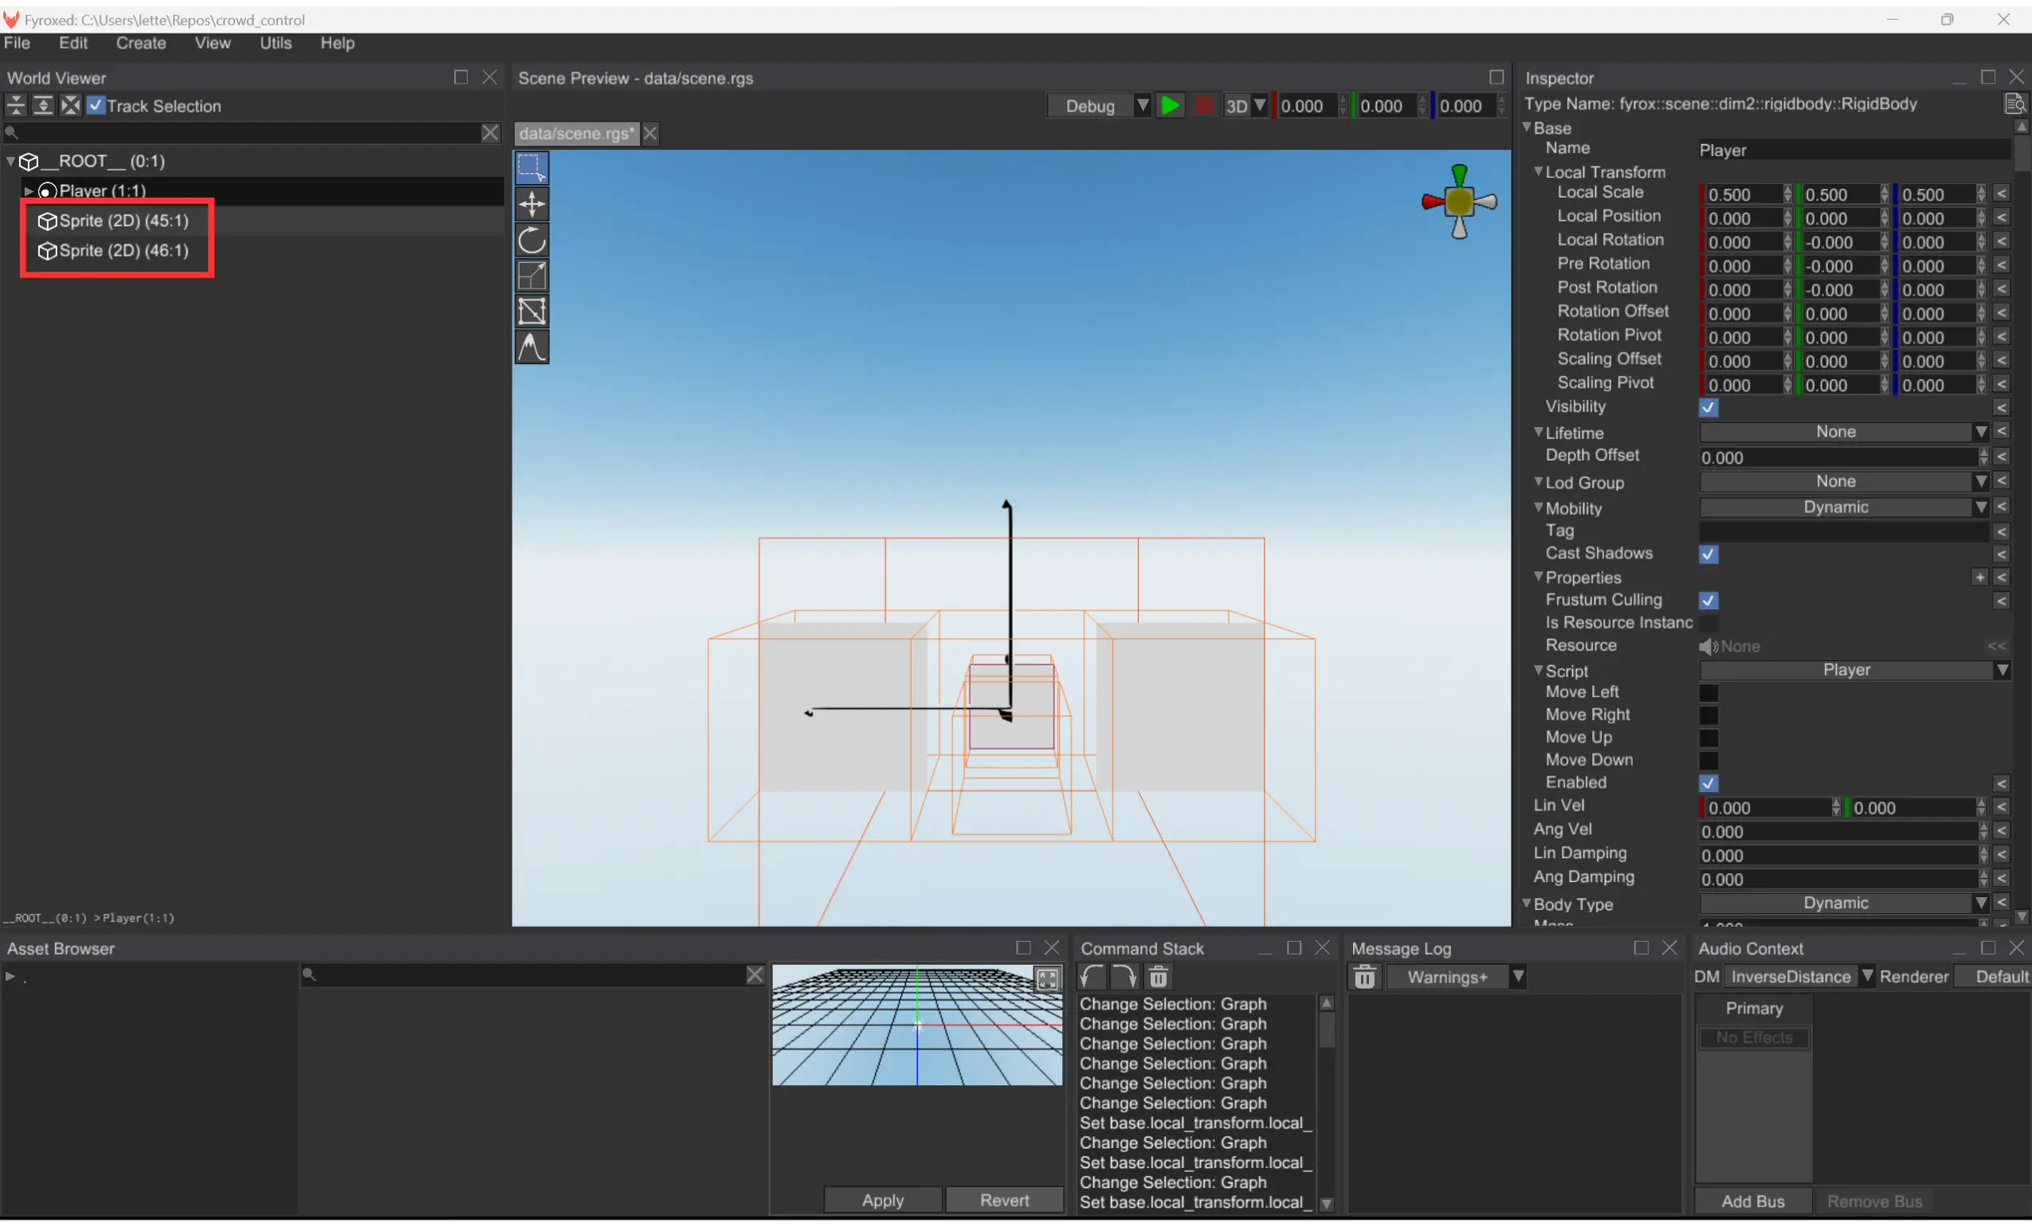Clear Message Log with trash icon
2032x1227 pixels.
(1365, 977)
